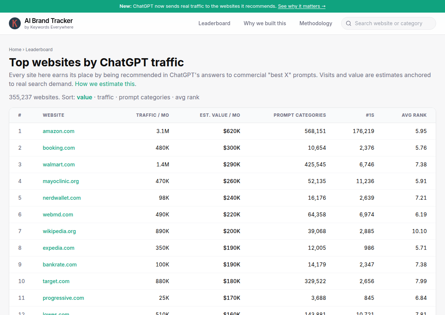Sort the list by traffic

click(x=106, y=97)
